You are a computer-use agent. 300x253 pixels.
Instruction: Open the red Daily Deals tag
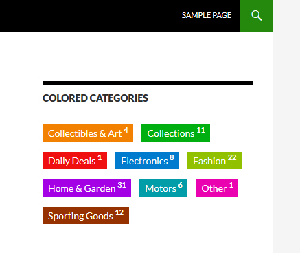(75, 161)
